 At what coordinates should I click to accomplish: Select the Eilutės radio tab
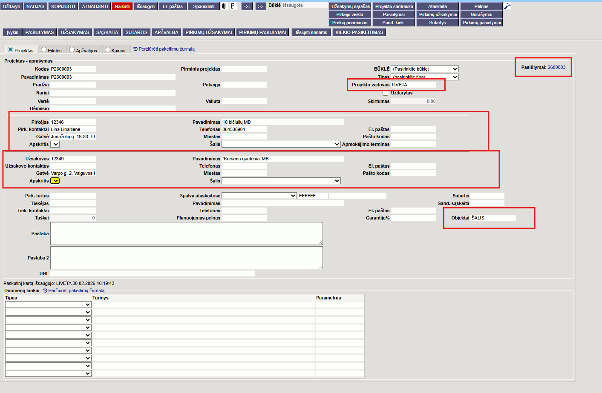44,50
